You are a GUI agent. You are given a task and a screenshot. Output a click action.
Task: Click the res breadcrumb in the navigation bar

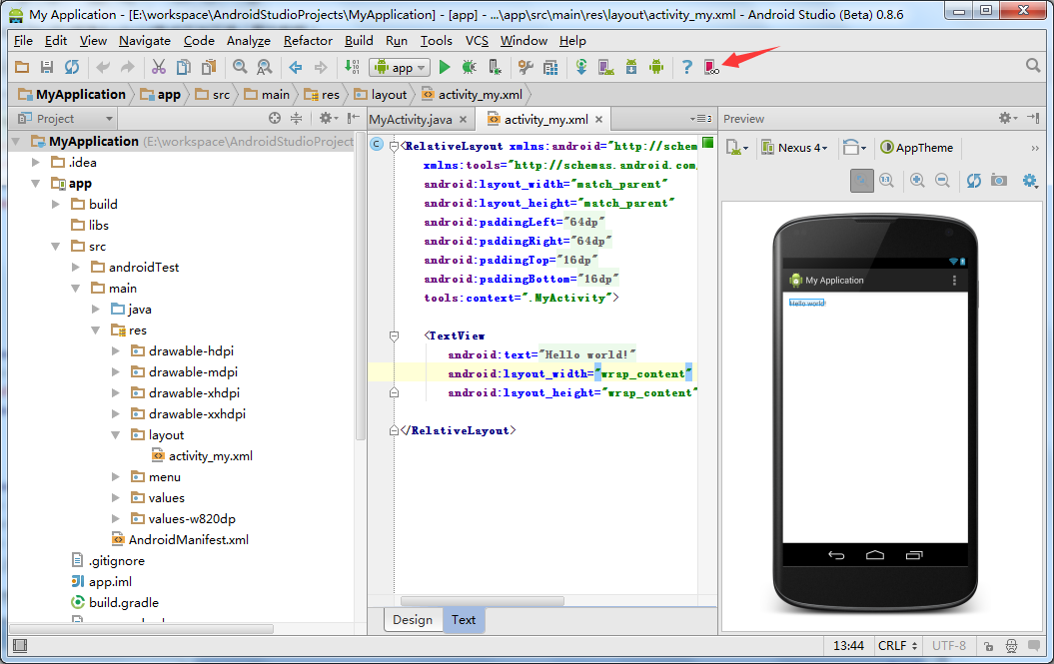pos(323,95)
